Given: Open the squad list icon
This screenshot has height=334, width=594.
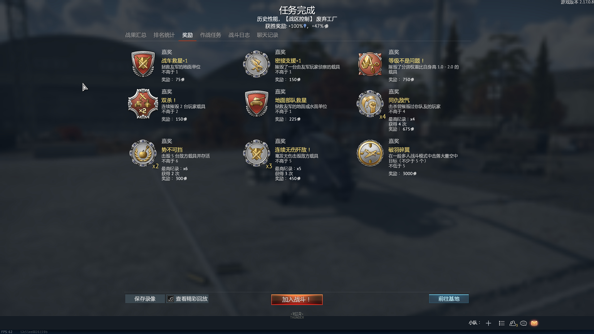Looking at the screenshot, I should 502,323.
